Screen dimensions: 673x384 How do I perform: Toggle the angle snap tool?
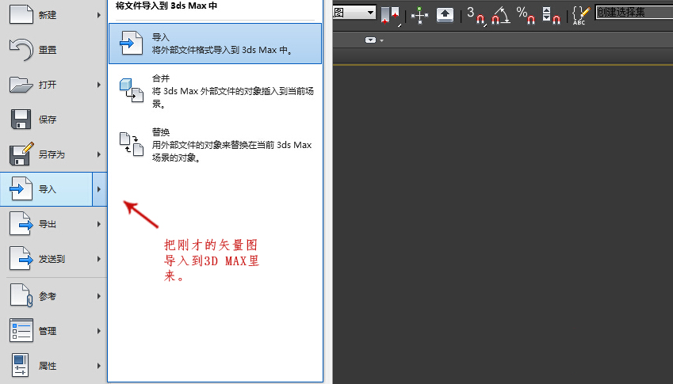[x=500, y=15]
